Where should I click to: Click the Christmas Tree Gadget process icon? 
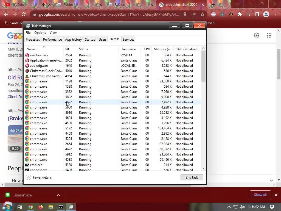(x=27, y=76)
